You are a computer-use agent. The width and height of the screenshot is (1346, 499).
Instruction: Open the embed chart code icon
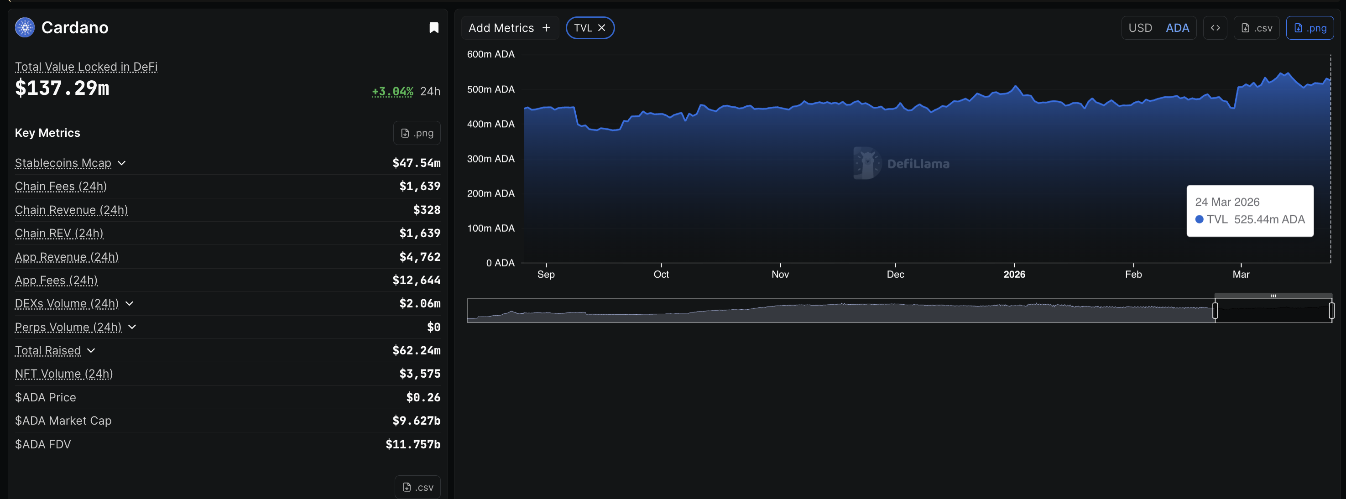[1215, 28]
